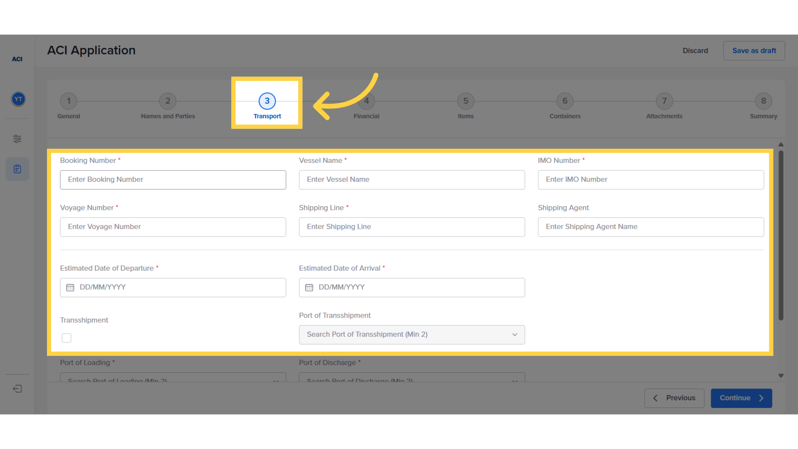Click the ACI logo in sidebar
The height and width of the screenshot is (449, 798).
click(x=17, y=59)
